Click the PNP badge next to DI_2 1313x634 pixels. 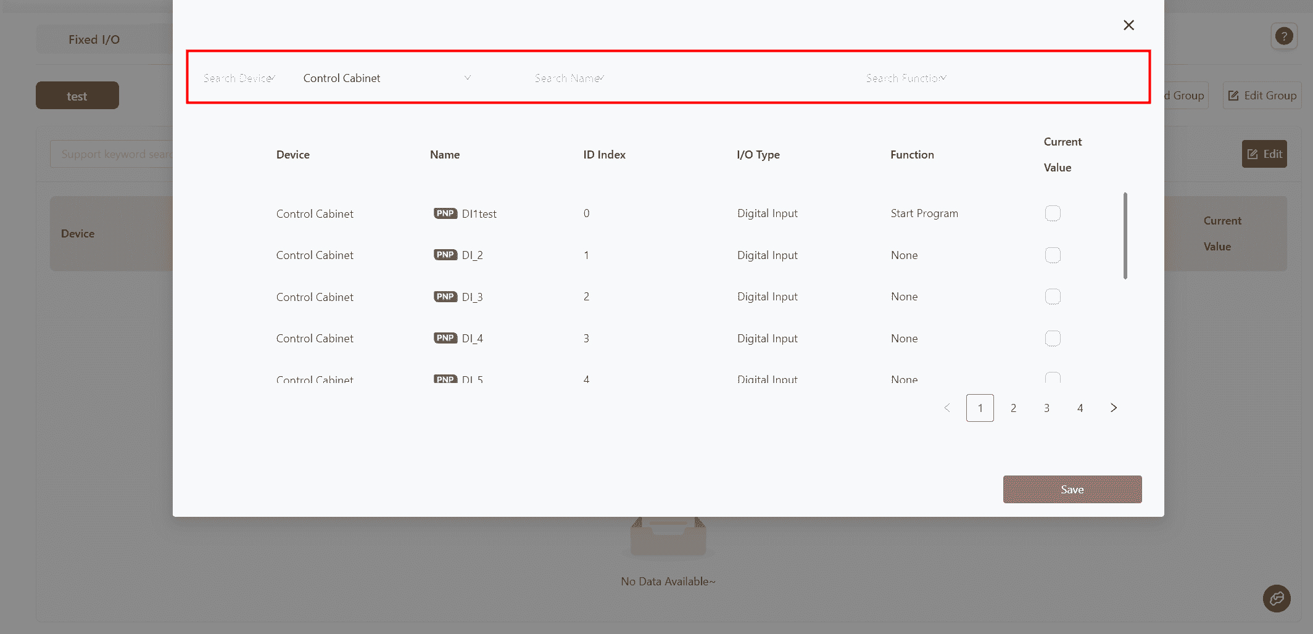445,255
